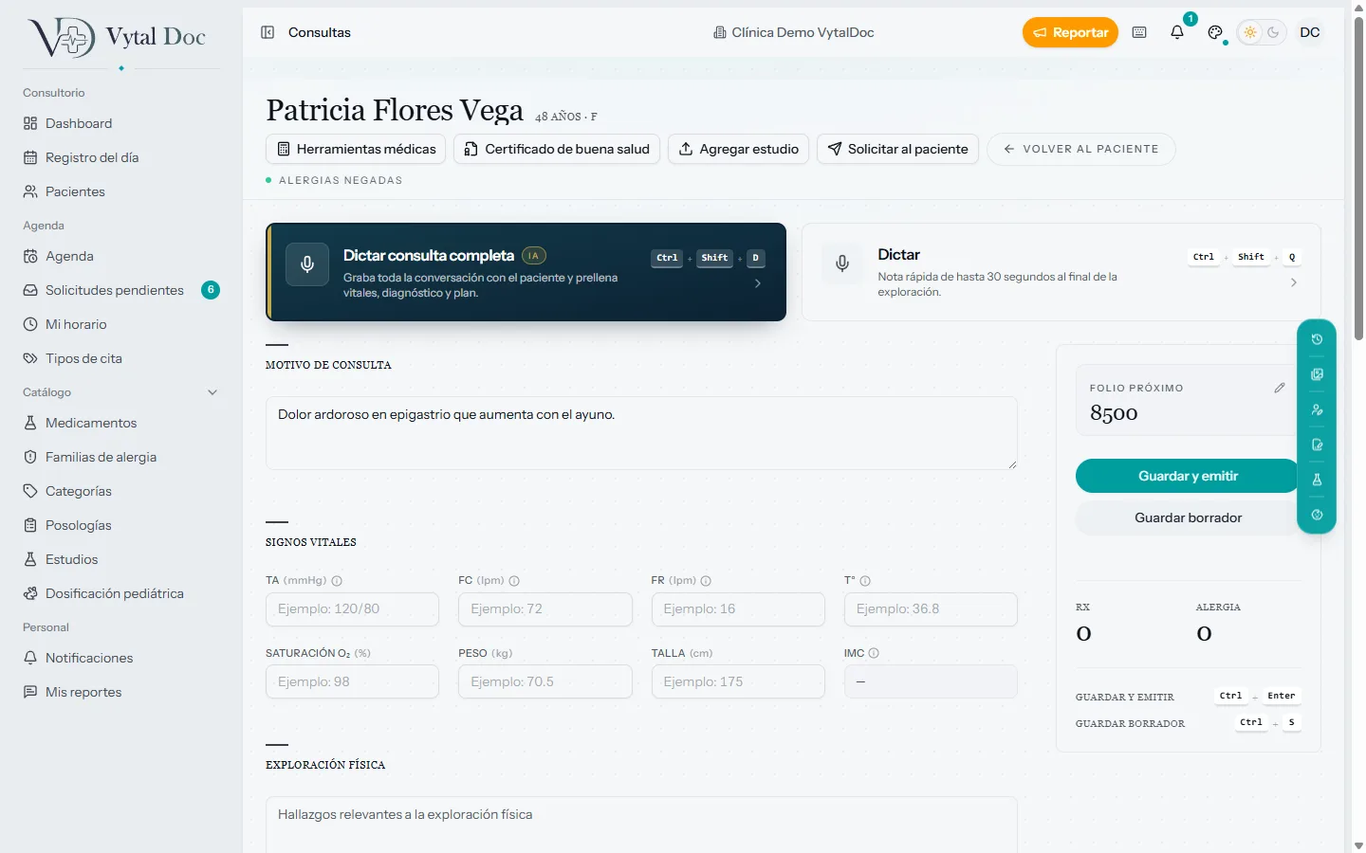Click the Exploración física text area
The image size is (1366, 853).
click(641, 825)
